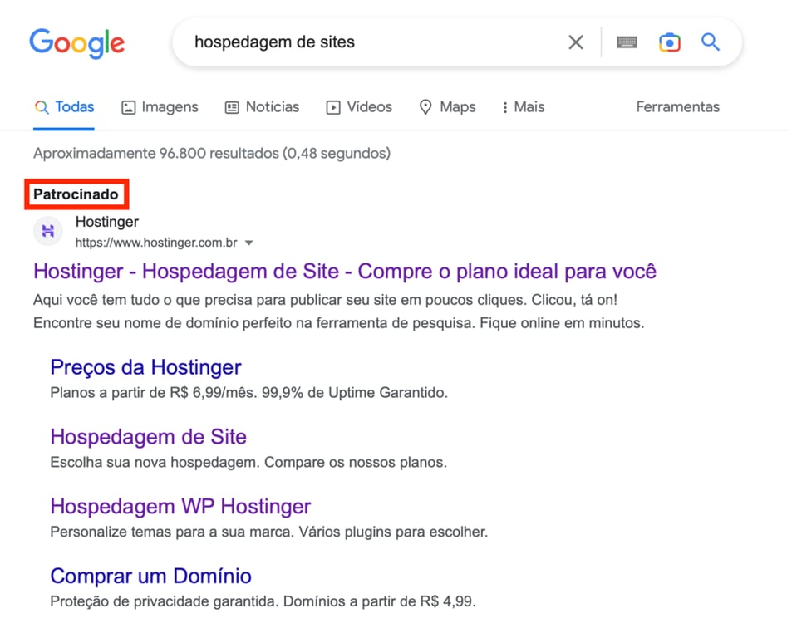The image size is (787, 638).
Task: Open the virtual keyboard icon
Action: click(627, 42)
